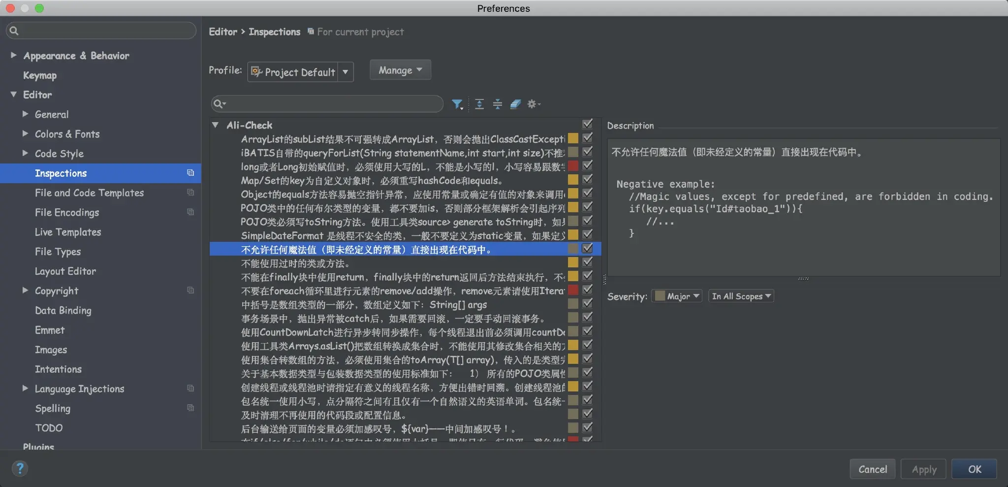Image resolution: width=1008 pixels, height=487 pixels.
Task: Click the filter inspections funnel icon
Action: point(457,104)
